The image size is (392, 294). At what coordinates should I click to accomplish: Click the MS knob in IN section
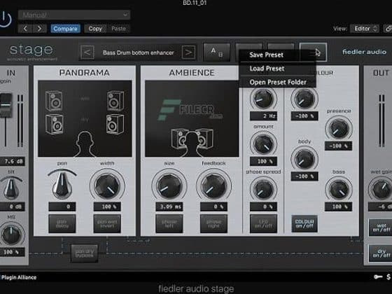(11, 234)
